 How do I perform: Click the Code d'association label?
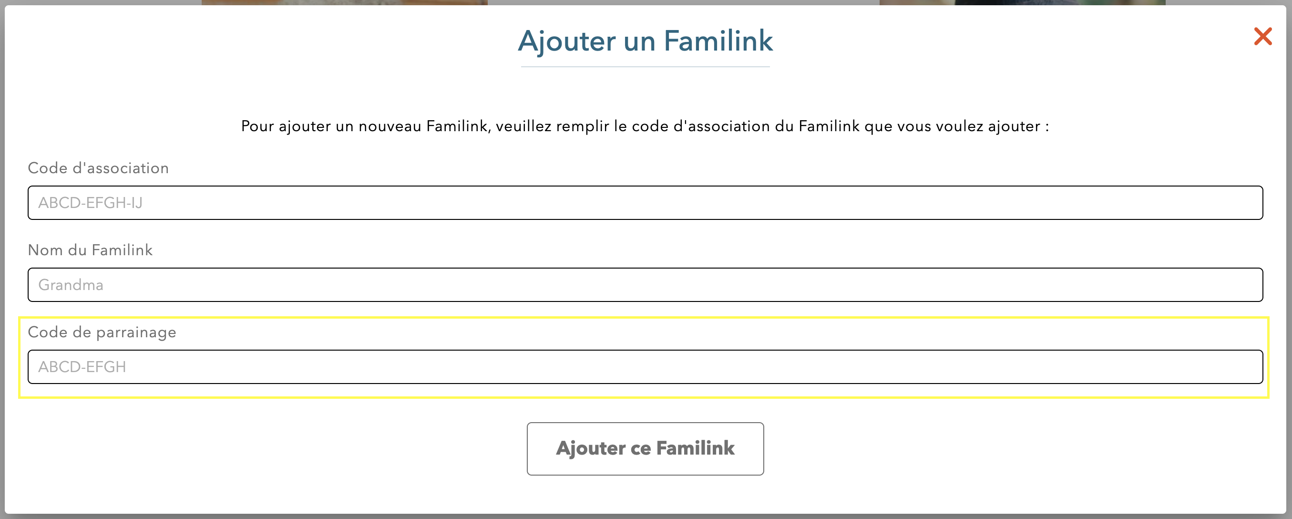coord(98,168)
